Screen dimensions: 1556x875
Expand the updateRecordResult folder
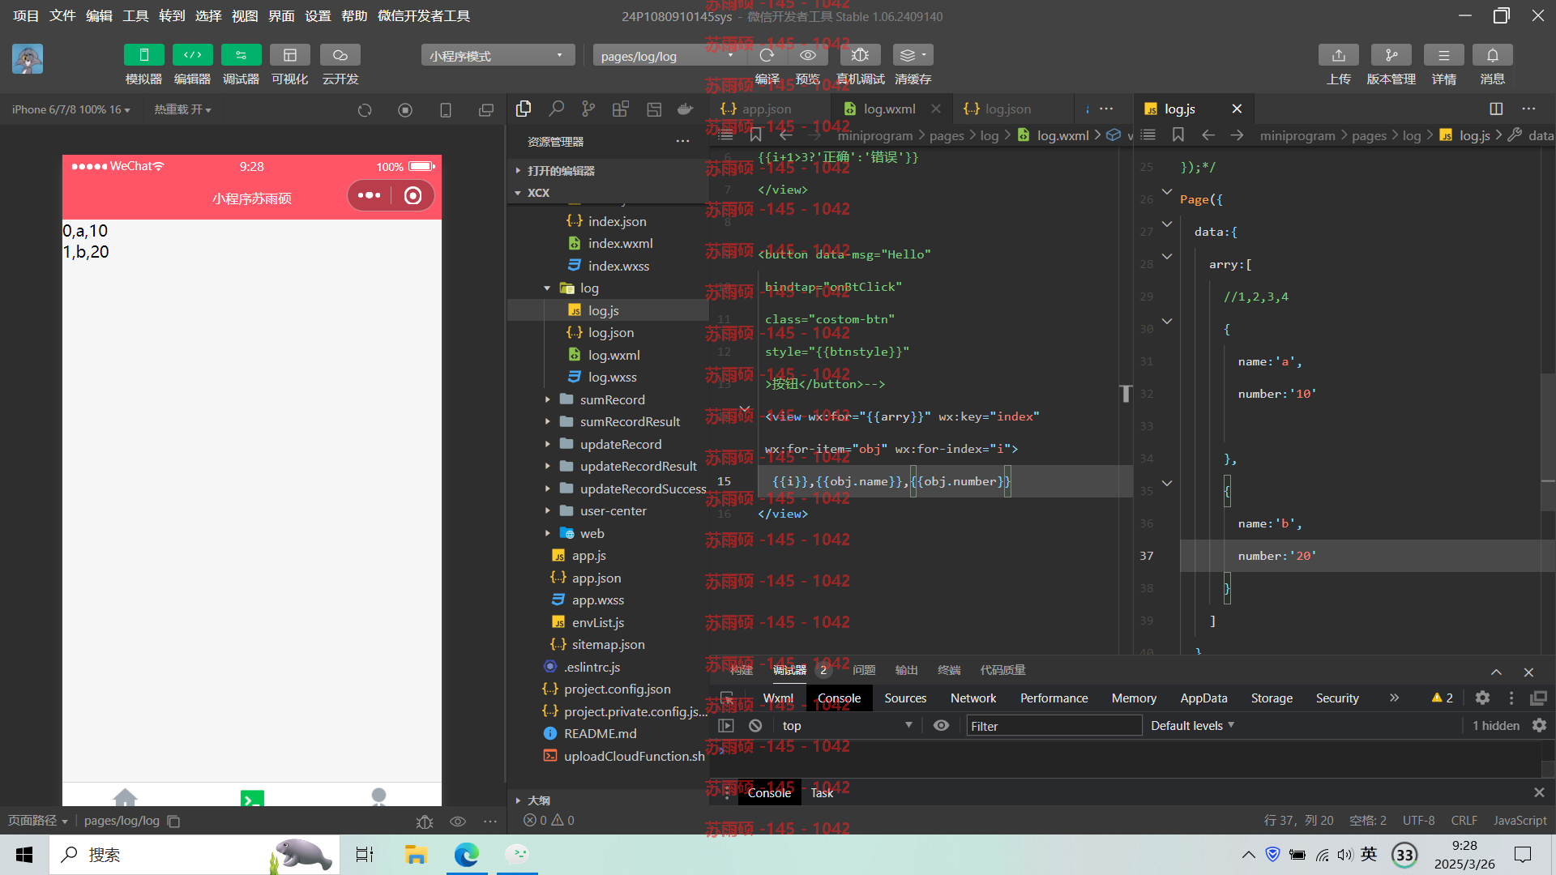click(x=547, y=467)
